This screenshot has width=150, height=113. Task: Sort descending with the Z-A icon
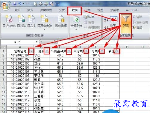(x=106, y=27)
